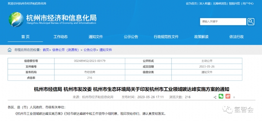The height and width of the screenshot is (121, 262).
Task: Click the 信息公开 (资源库) breadcrumb link
Action: 65,50
